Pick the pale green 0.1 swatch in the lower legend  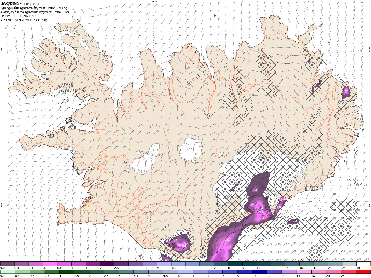(x=8, y=272)
